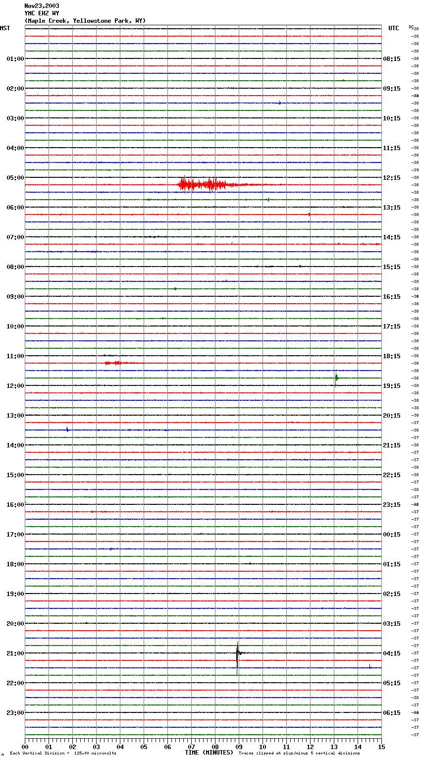
Task: Click the black spike event near 21:00
Action: (239, 658)
